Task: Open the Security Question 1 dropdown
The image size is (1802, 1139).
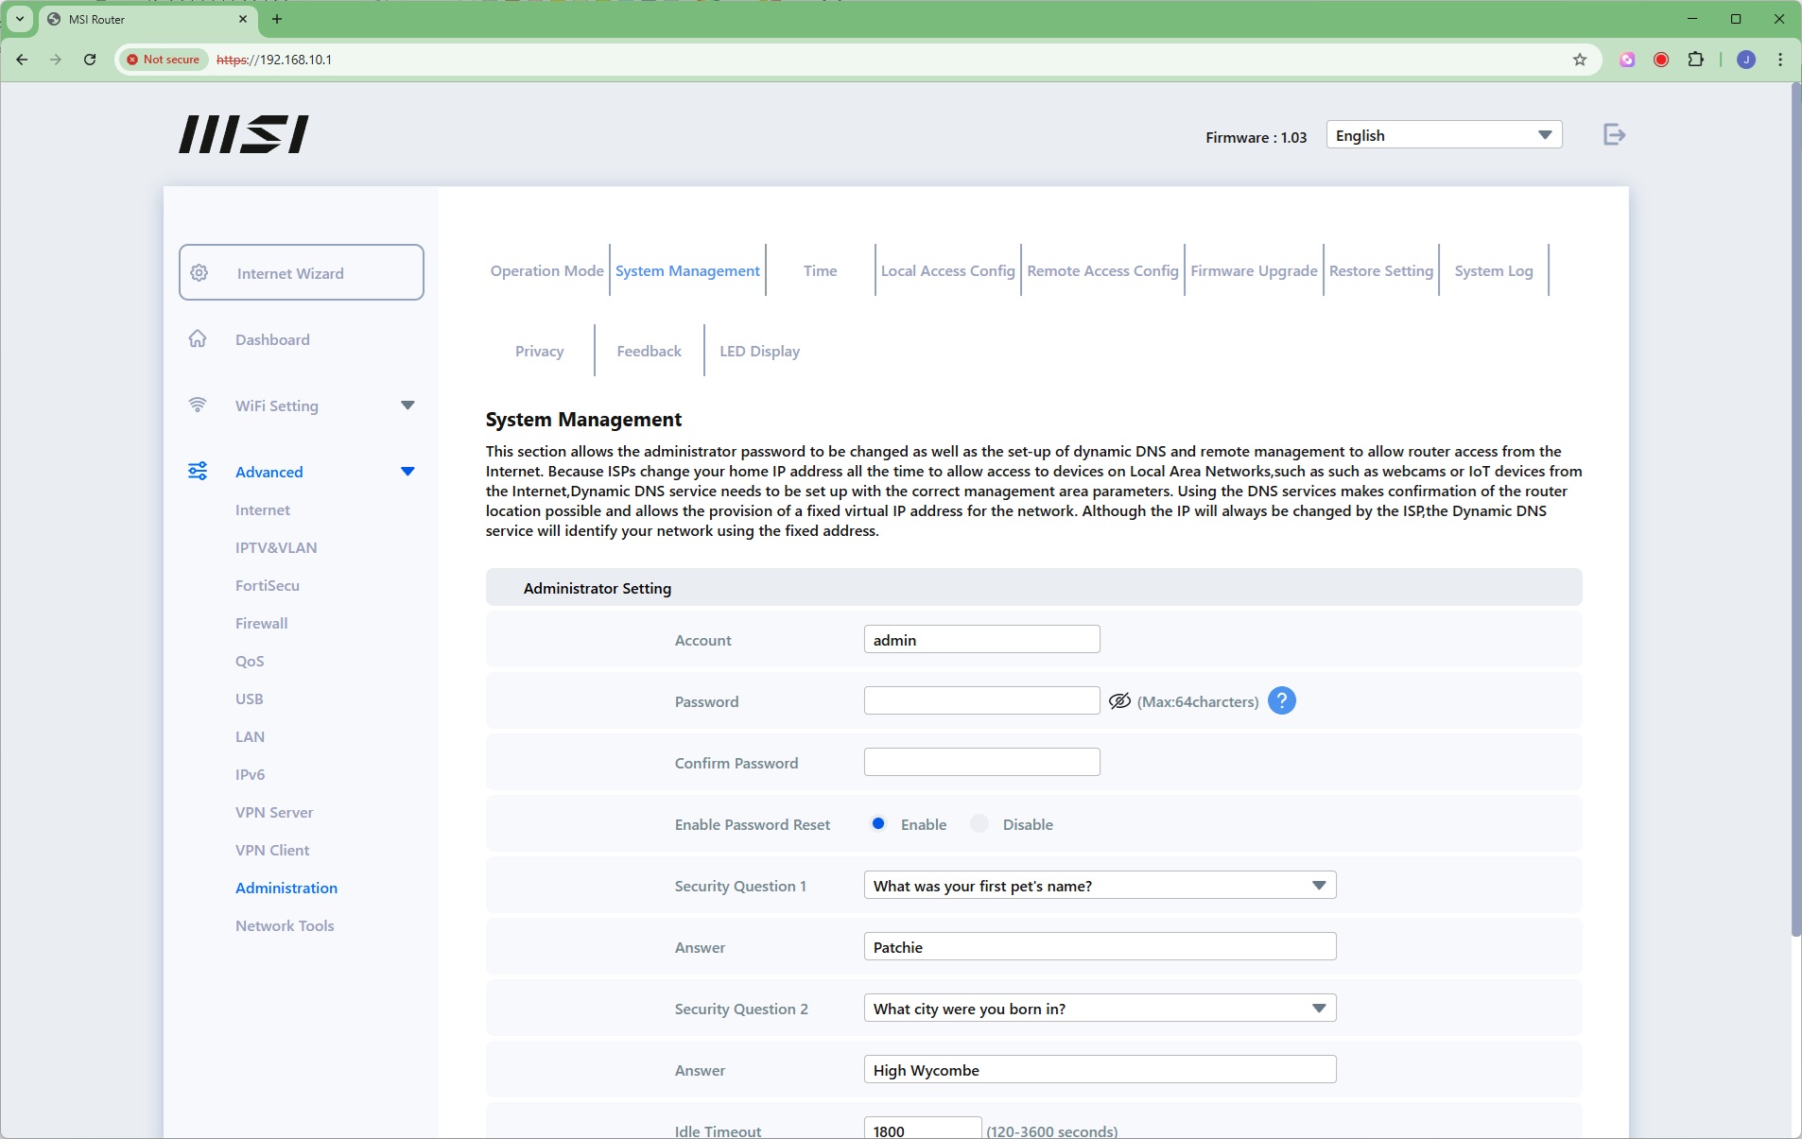Action: coord(1099,886)
